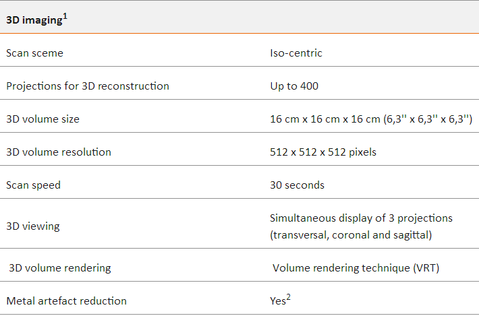Click the "Scan sceme" row label
Image resolution: width=479 pixels, height=316 pixels.
point(34,53)
